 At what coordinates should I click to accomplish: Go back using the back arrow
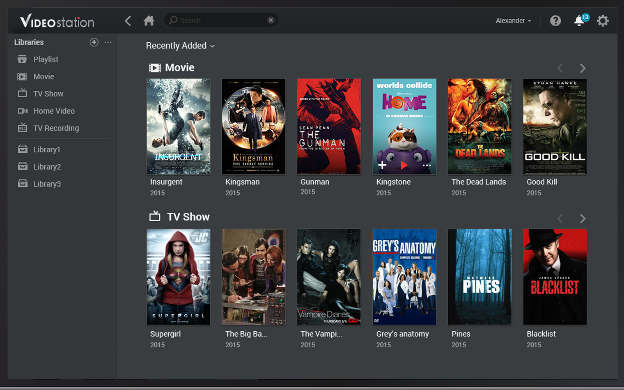(x=128, y=21)
